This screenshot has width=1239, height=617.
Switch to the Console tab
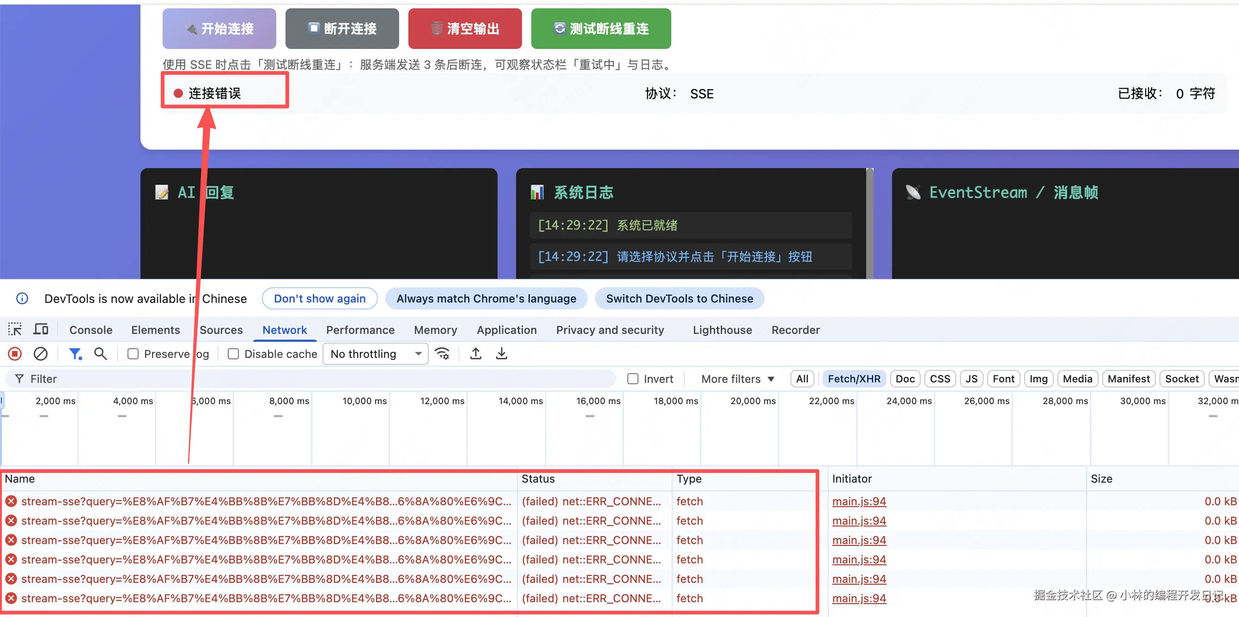(91, 330)
